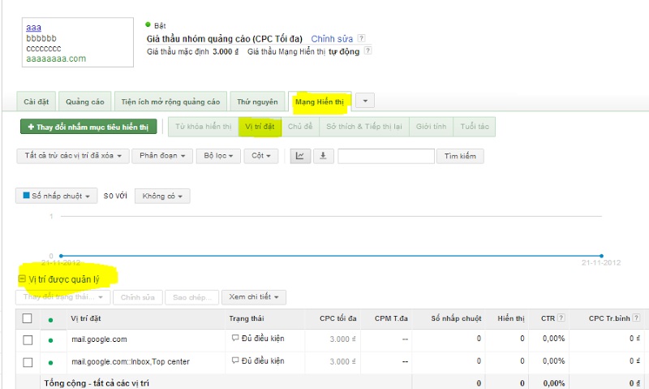The height and width of the screenshot is (389, 649).
Task: Collapse the Vị trí được quản lý section
Action: (x=22, y=279)
